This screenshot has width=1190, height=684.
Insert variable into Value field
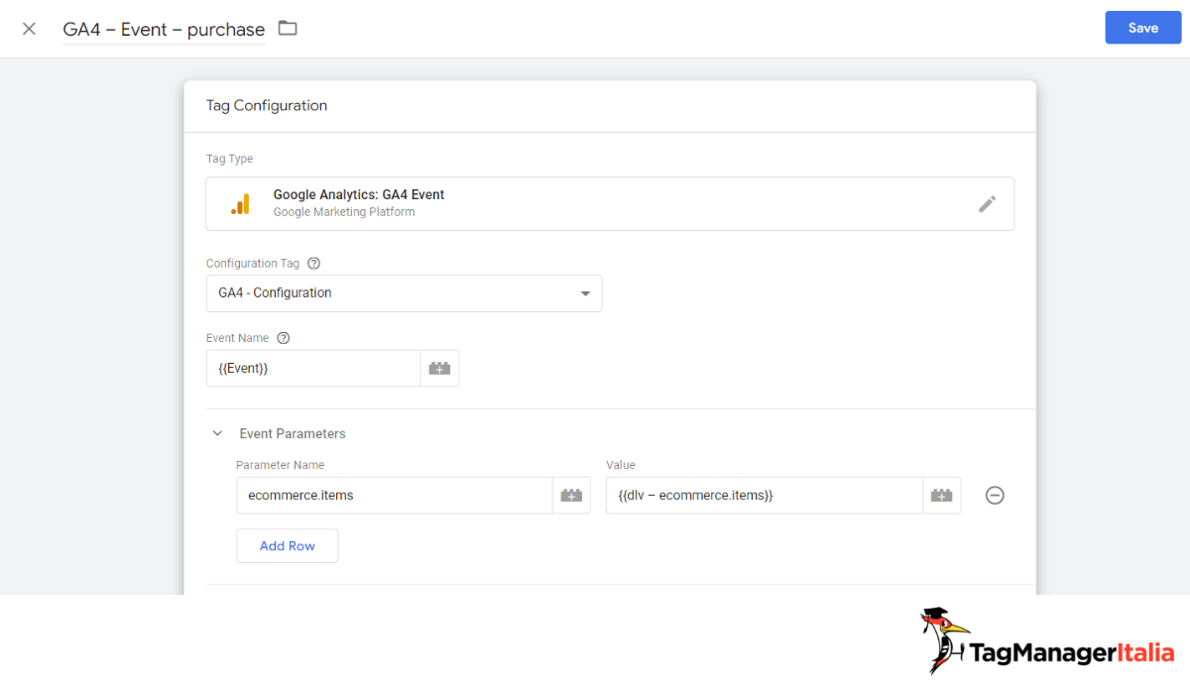[942, 496]
